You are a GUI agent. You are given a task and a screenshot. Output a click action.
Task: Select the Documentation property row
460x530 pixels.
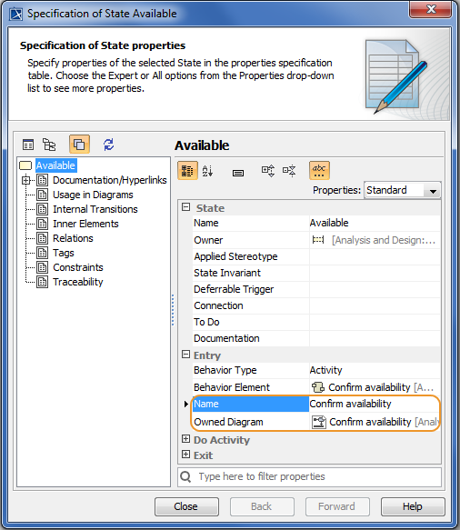[316, 338]
